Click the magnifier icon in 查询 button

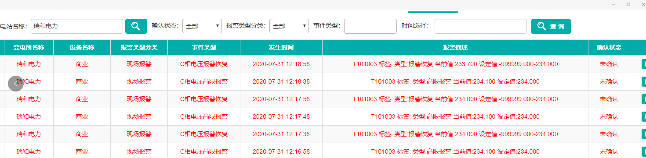point(542,26)
